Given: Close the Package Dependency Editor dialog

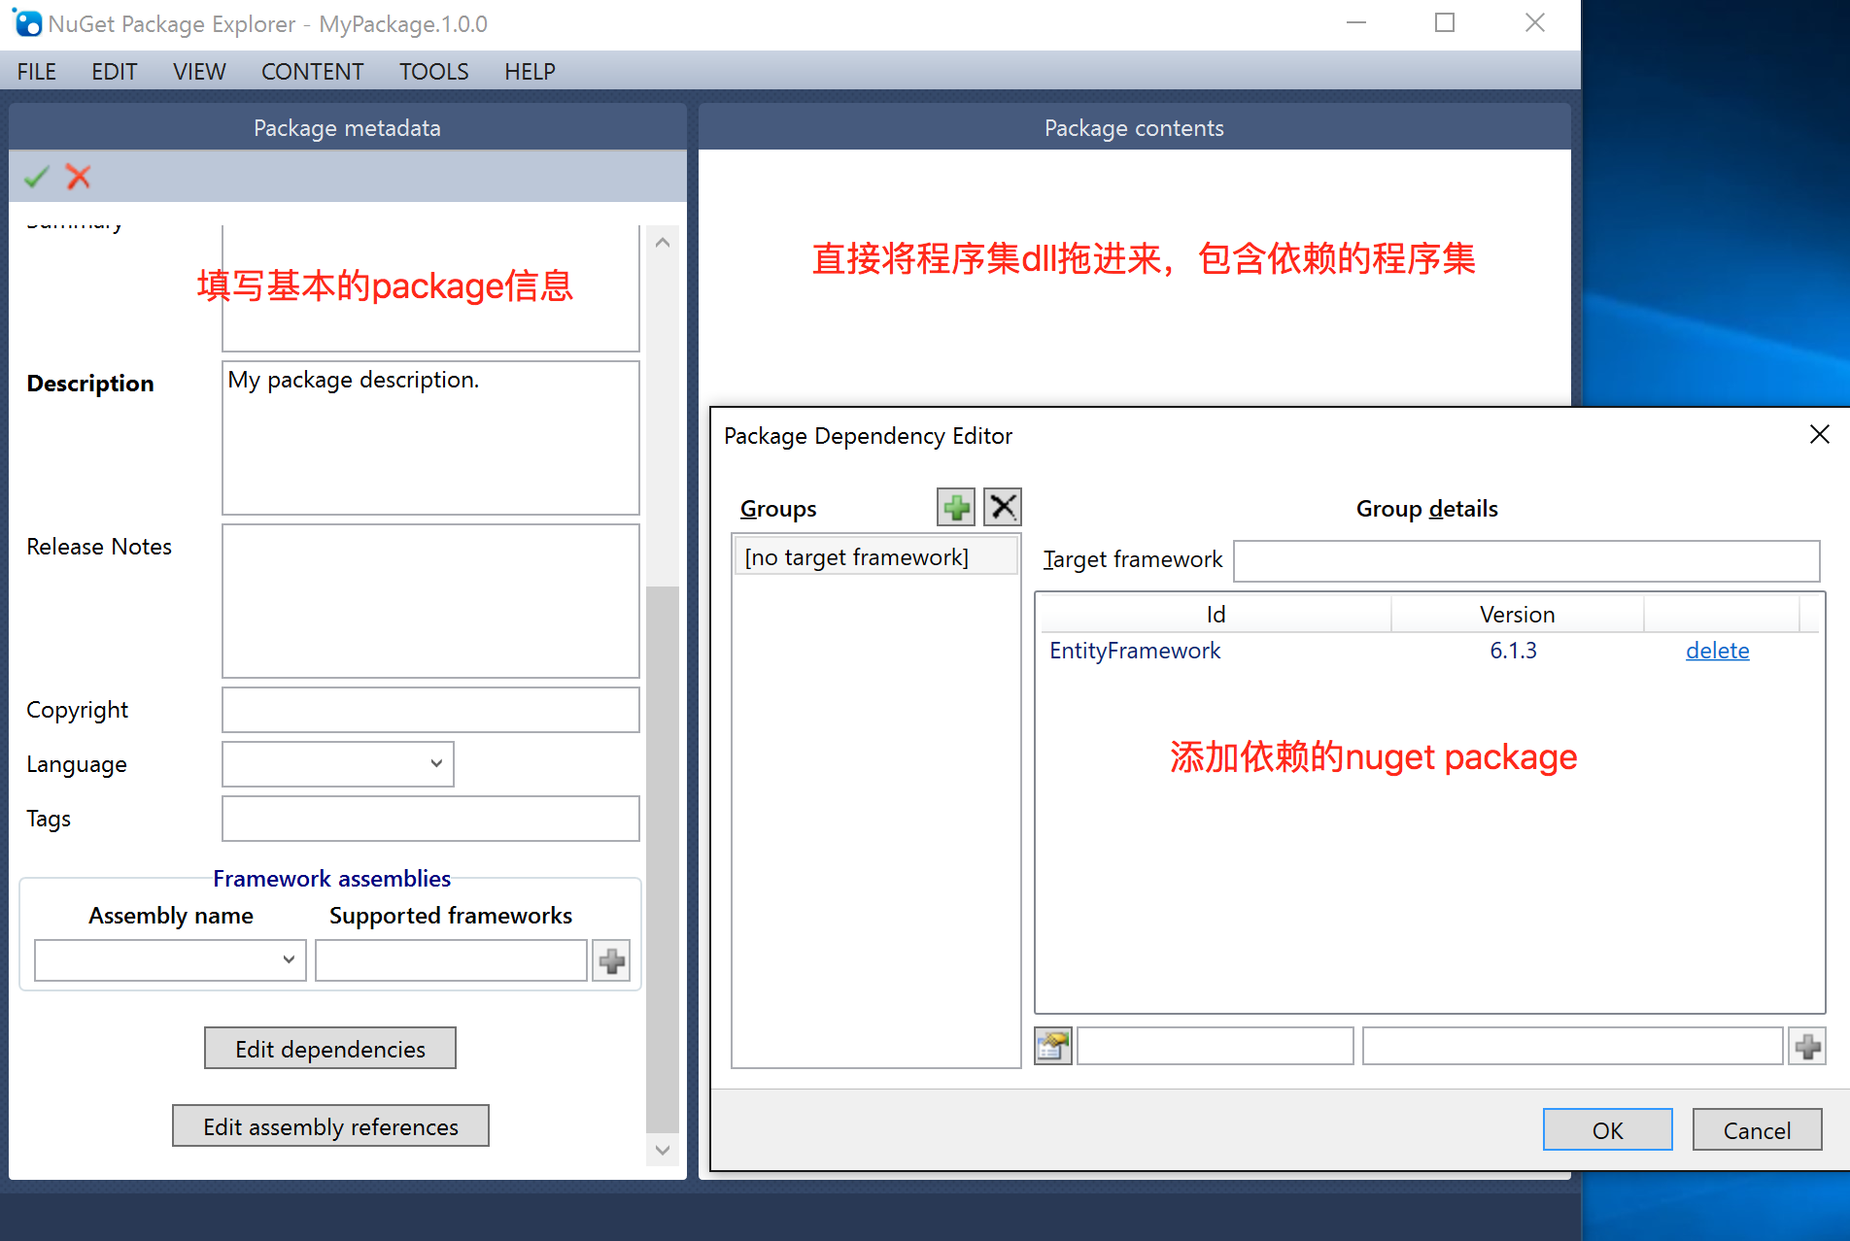Looking at the screenshot, I should click(x=1820, y=434).
